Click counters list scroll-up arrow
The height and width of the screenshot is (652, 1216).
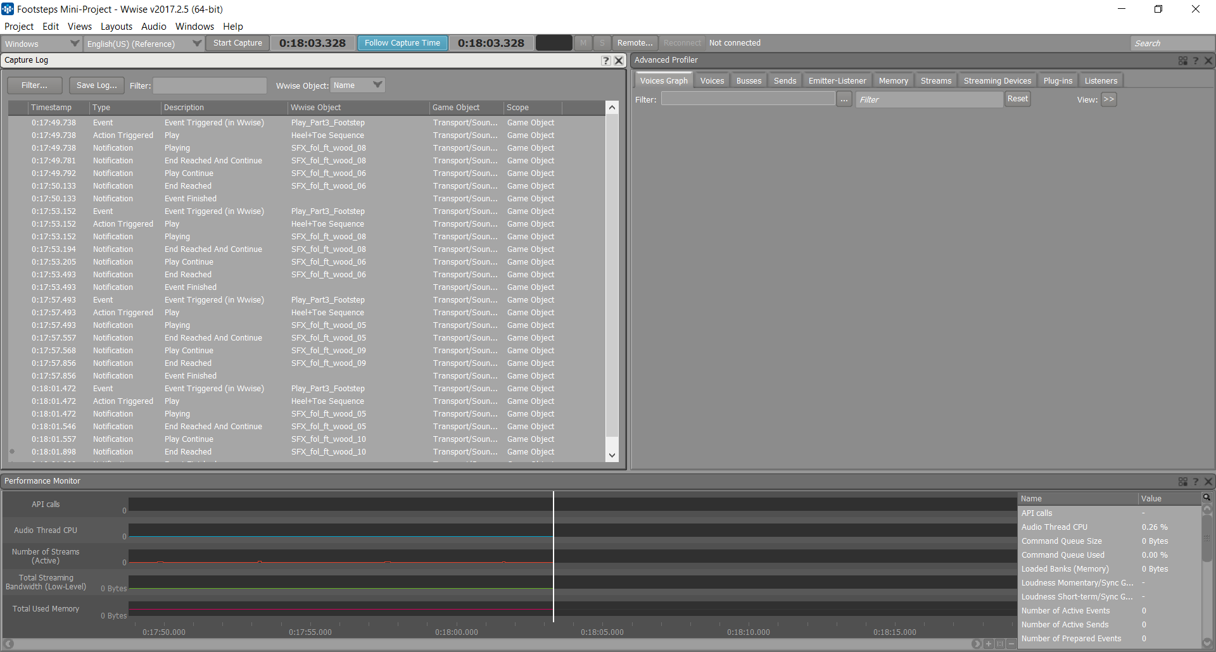1207,509
